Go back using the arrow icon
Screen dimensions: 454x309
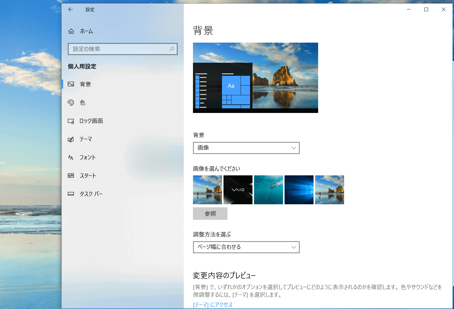71,9
